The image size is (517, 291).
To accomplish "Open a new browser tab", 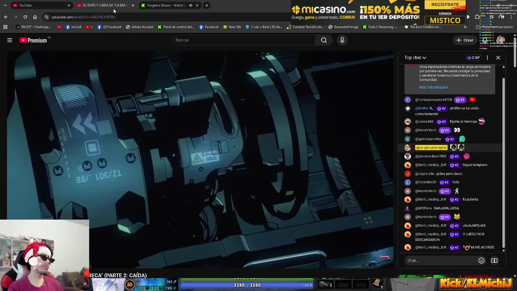I will [x=207, y=5].
